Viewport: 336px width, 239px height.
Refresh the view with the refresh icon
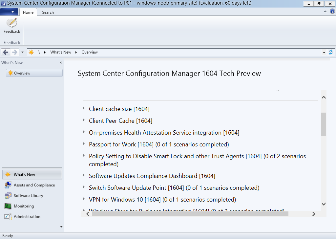(x=331, y=52)
